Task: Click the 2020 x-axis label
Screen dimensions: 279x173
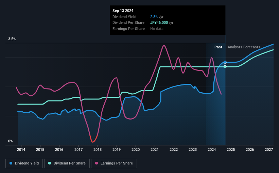Action: click(136, 150)
